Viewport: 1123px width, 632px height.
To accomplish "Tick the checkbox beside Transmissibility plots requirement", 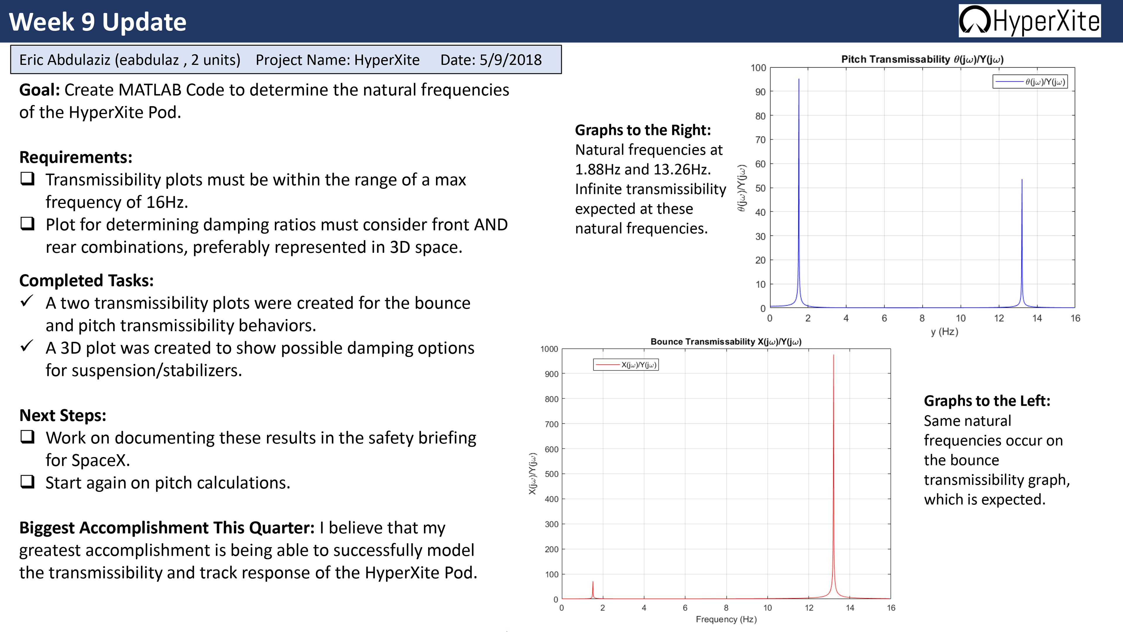I will (x=27, y=179).
